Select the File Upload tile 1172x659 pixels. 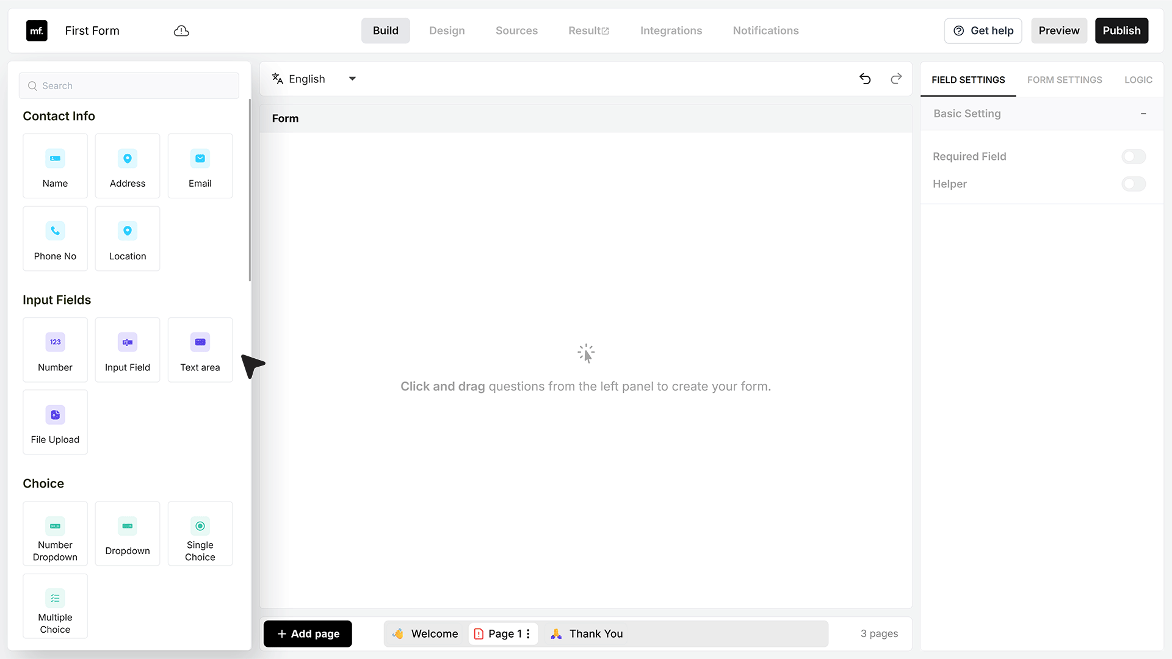pyautogui.click(x=55, y=422)
